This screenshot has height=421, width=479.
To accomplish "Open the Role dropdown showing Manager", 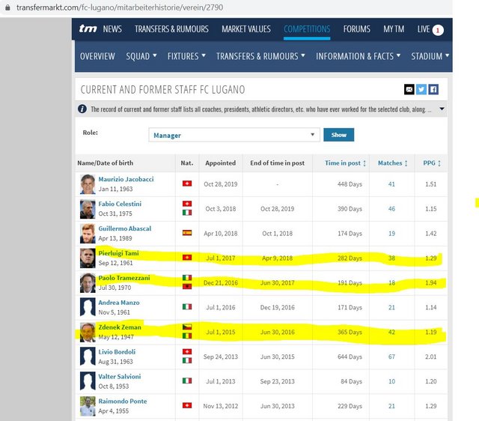I will [234, 135].
